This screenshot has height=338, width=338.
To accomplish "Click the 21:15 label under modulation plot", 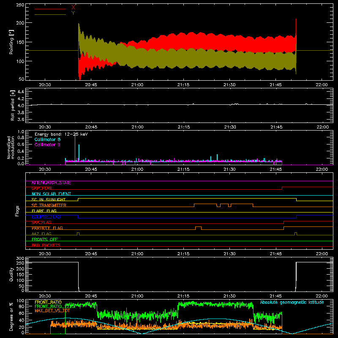I will pos(183,169).
